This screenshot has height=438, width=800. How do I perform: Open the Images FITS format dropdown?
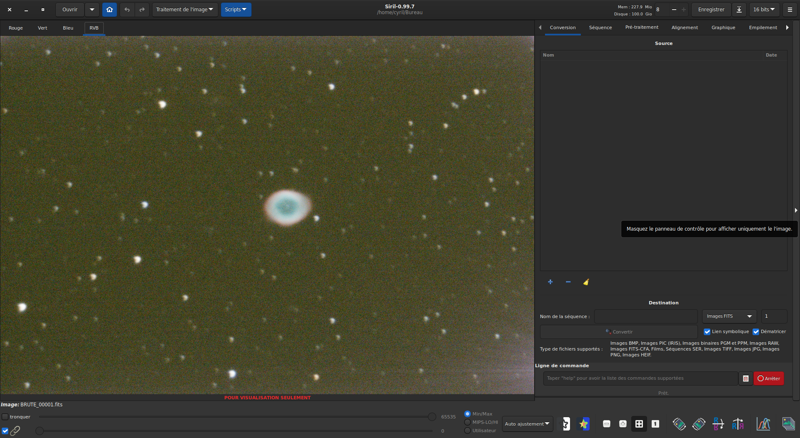[x=729, y=316]
